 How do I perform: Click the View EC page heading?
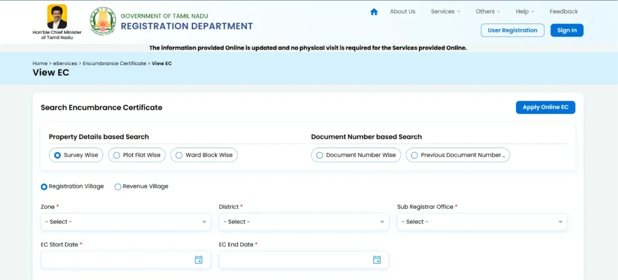[51, 73]
